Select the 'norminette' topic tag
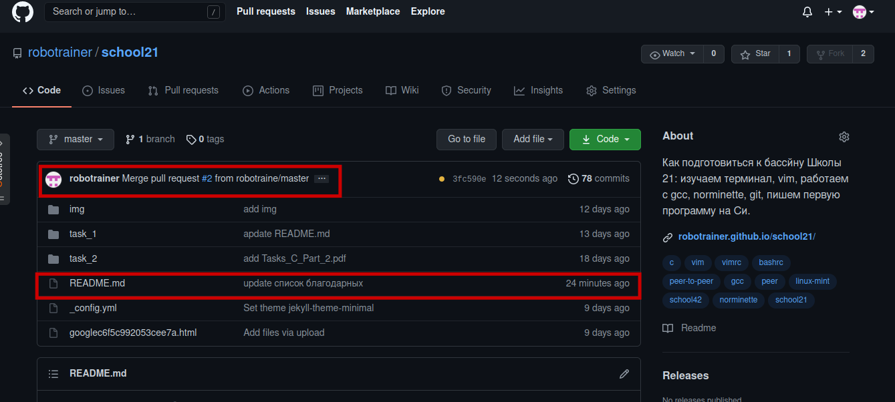Viewport: 895px width, 402px height. click(x=739, y=300)
